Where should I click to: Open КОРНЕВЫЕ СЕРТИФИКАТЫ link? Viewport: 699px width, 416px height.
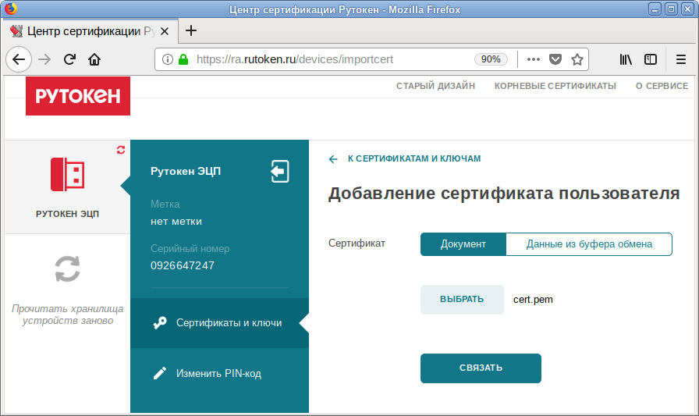[x=555, y=86]
